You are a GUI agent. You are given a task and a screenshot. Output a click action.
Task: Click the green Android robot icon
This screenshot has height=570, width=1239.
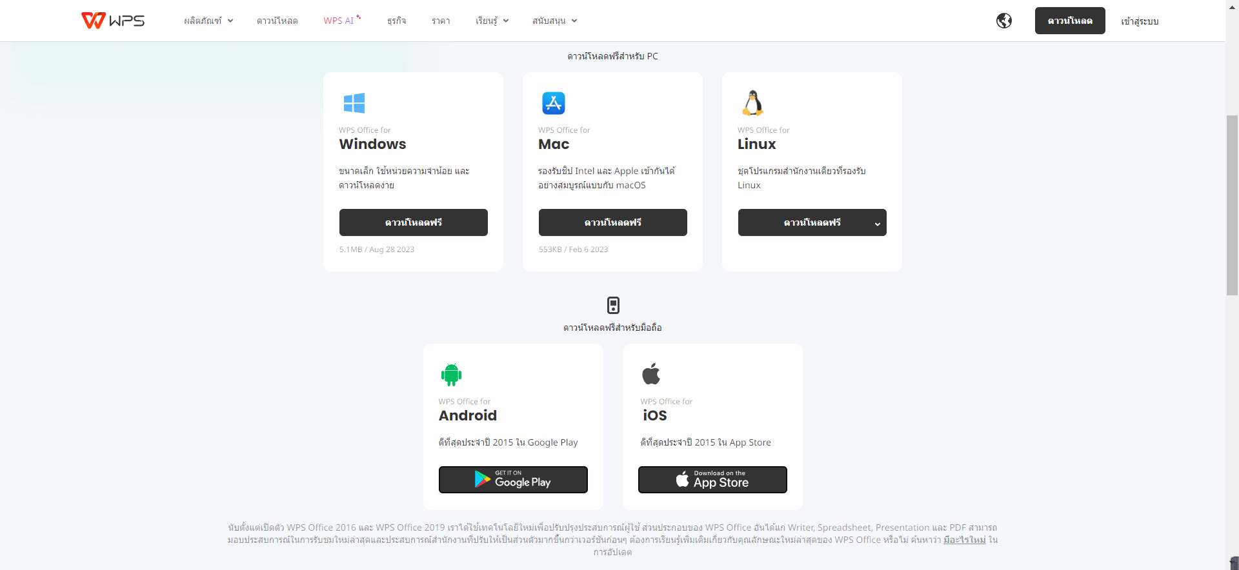click(x=451, y=375)
